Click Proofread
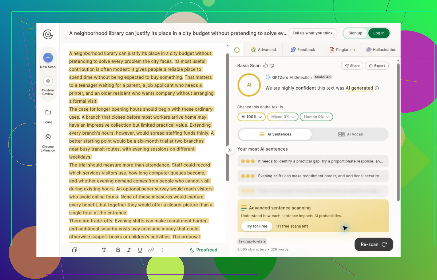This screenshot has height=280, width=437. (x=203, y=250)
